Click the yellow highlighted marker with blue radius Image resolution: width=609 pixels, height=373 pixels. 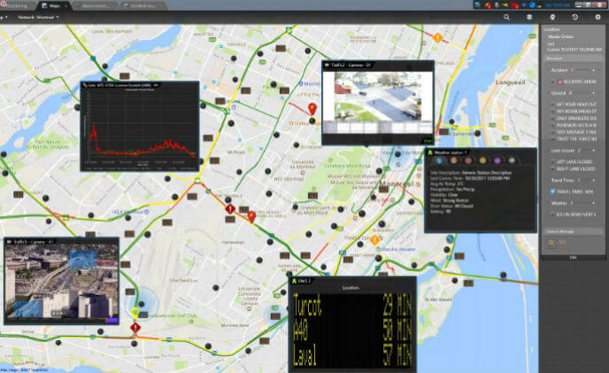(135, 312)
